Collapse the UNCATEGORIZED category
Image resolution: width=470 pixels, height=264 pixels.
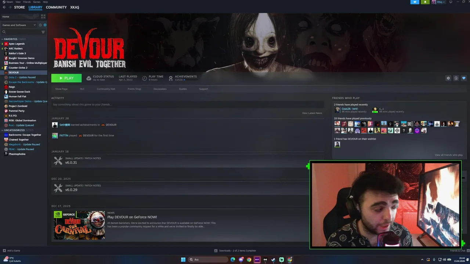(x=3, y=130)
